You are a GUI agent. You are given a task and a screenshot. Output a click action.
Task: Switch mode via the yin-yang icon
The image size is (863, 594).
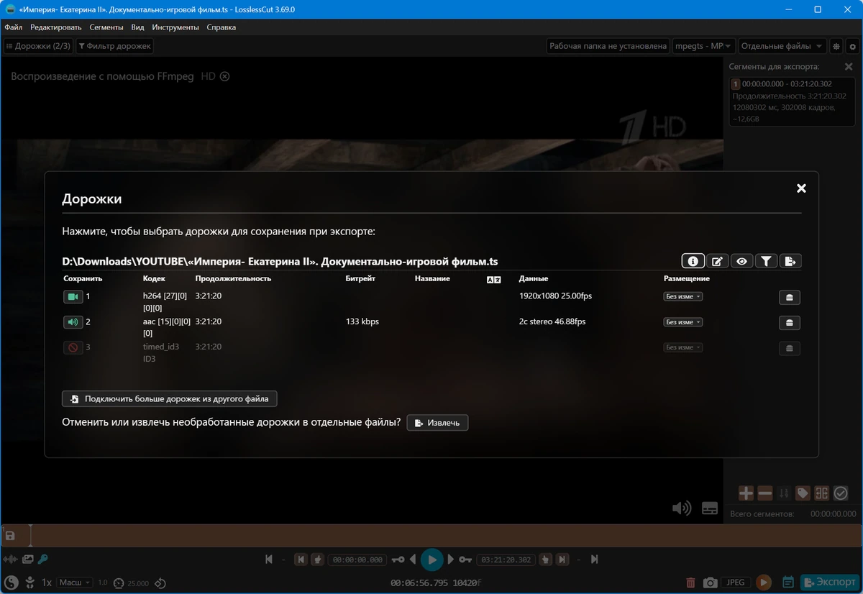(11, 582)
